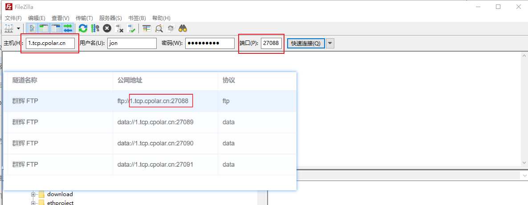The height and width of the screenshot is (205, 528).
Task: Select 群辉 FTP in the 27089 row
Action: 25,122
